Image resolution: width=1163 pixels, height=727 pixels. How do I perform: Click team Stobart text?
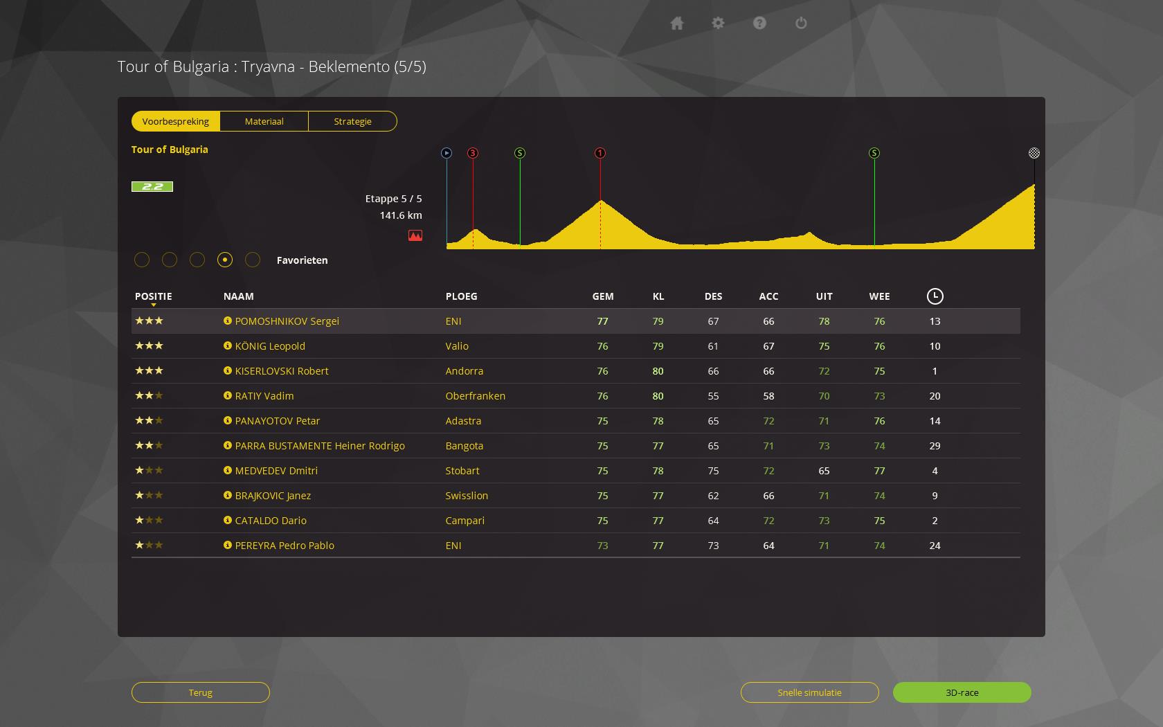click(x=462, y=471)
